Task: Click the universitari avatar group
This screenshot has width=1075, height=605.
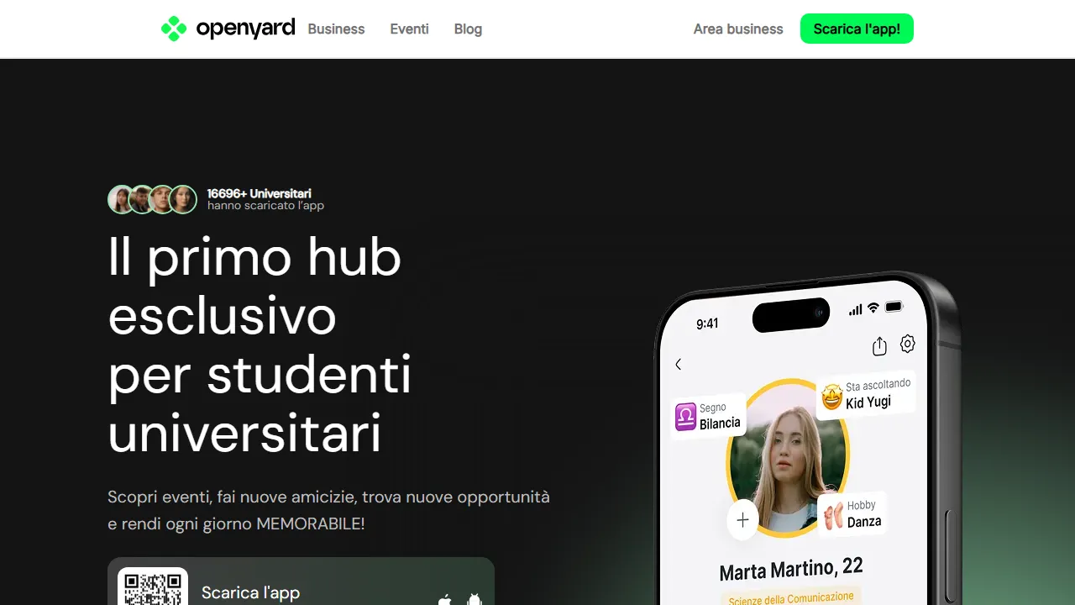Action: [152, 199]
